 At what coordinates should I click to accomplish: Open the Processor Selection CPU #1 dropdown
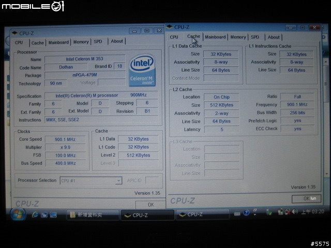point(91,180)
